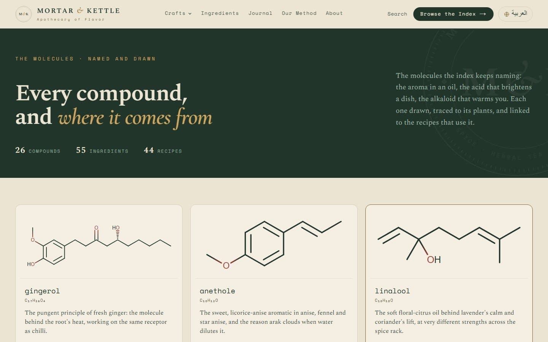The image size is (548, 342).
Task: Click the "Apothecary of Flavor" tagline
Action: pyautogui.click(x=70, y=19)
